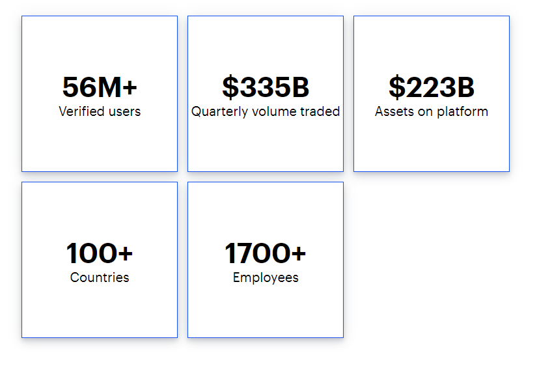Click the 100+ statistic number

click(100, 253)
